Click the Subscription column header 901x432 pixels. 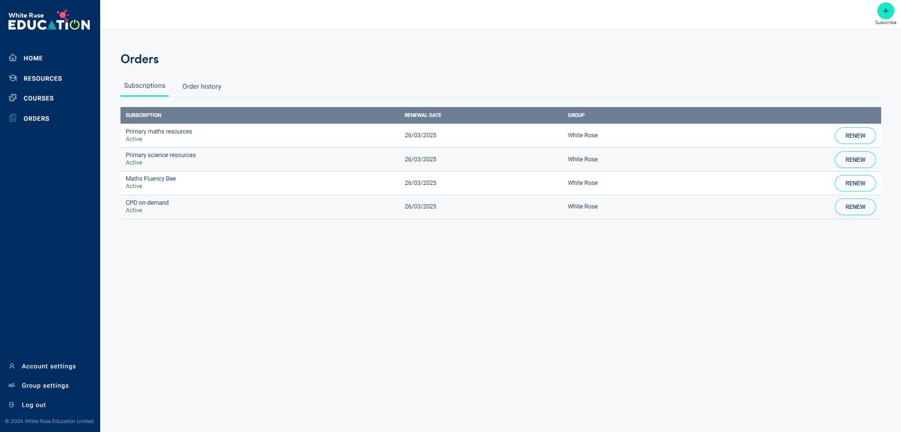tap(143, 115)
